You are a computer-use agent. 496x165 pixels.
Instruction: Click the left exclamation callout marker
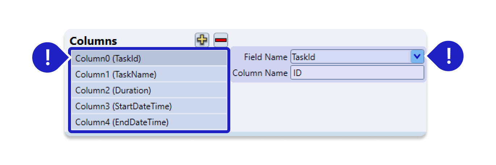(47, 57)
